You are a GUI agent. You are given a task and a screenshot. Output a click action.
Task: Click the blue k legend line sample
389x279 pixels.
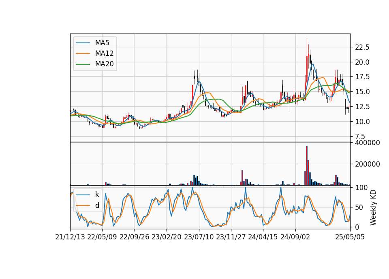point(83,194)
